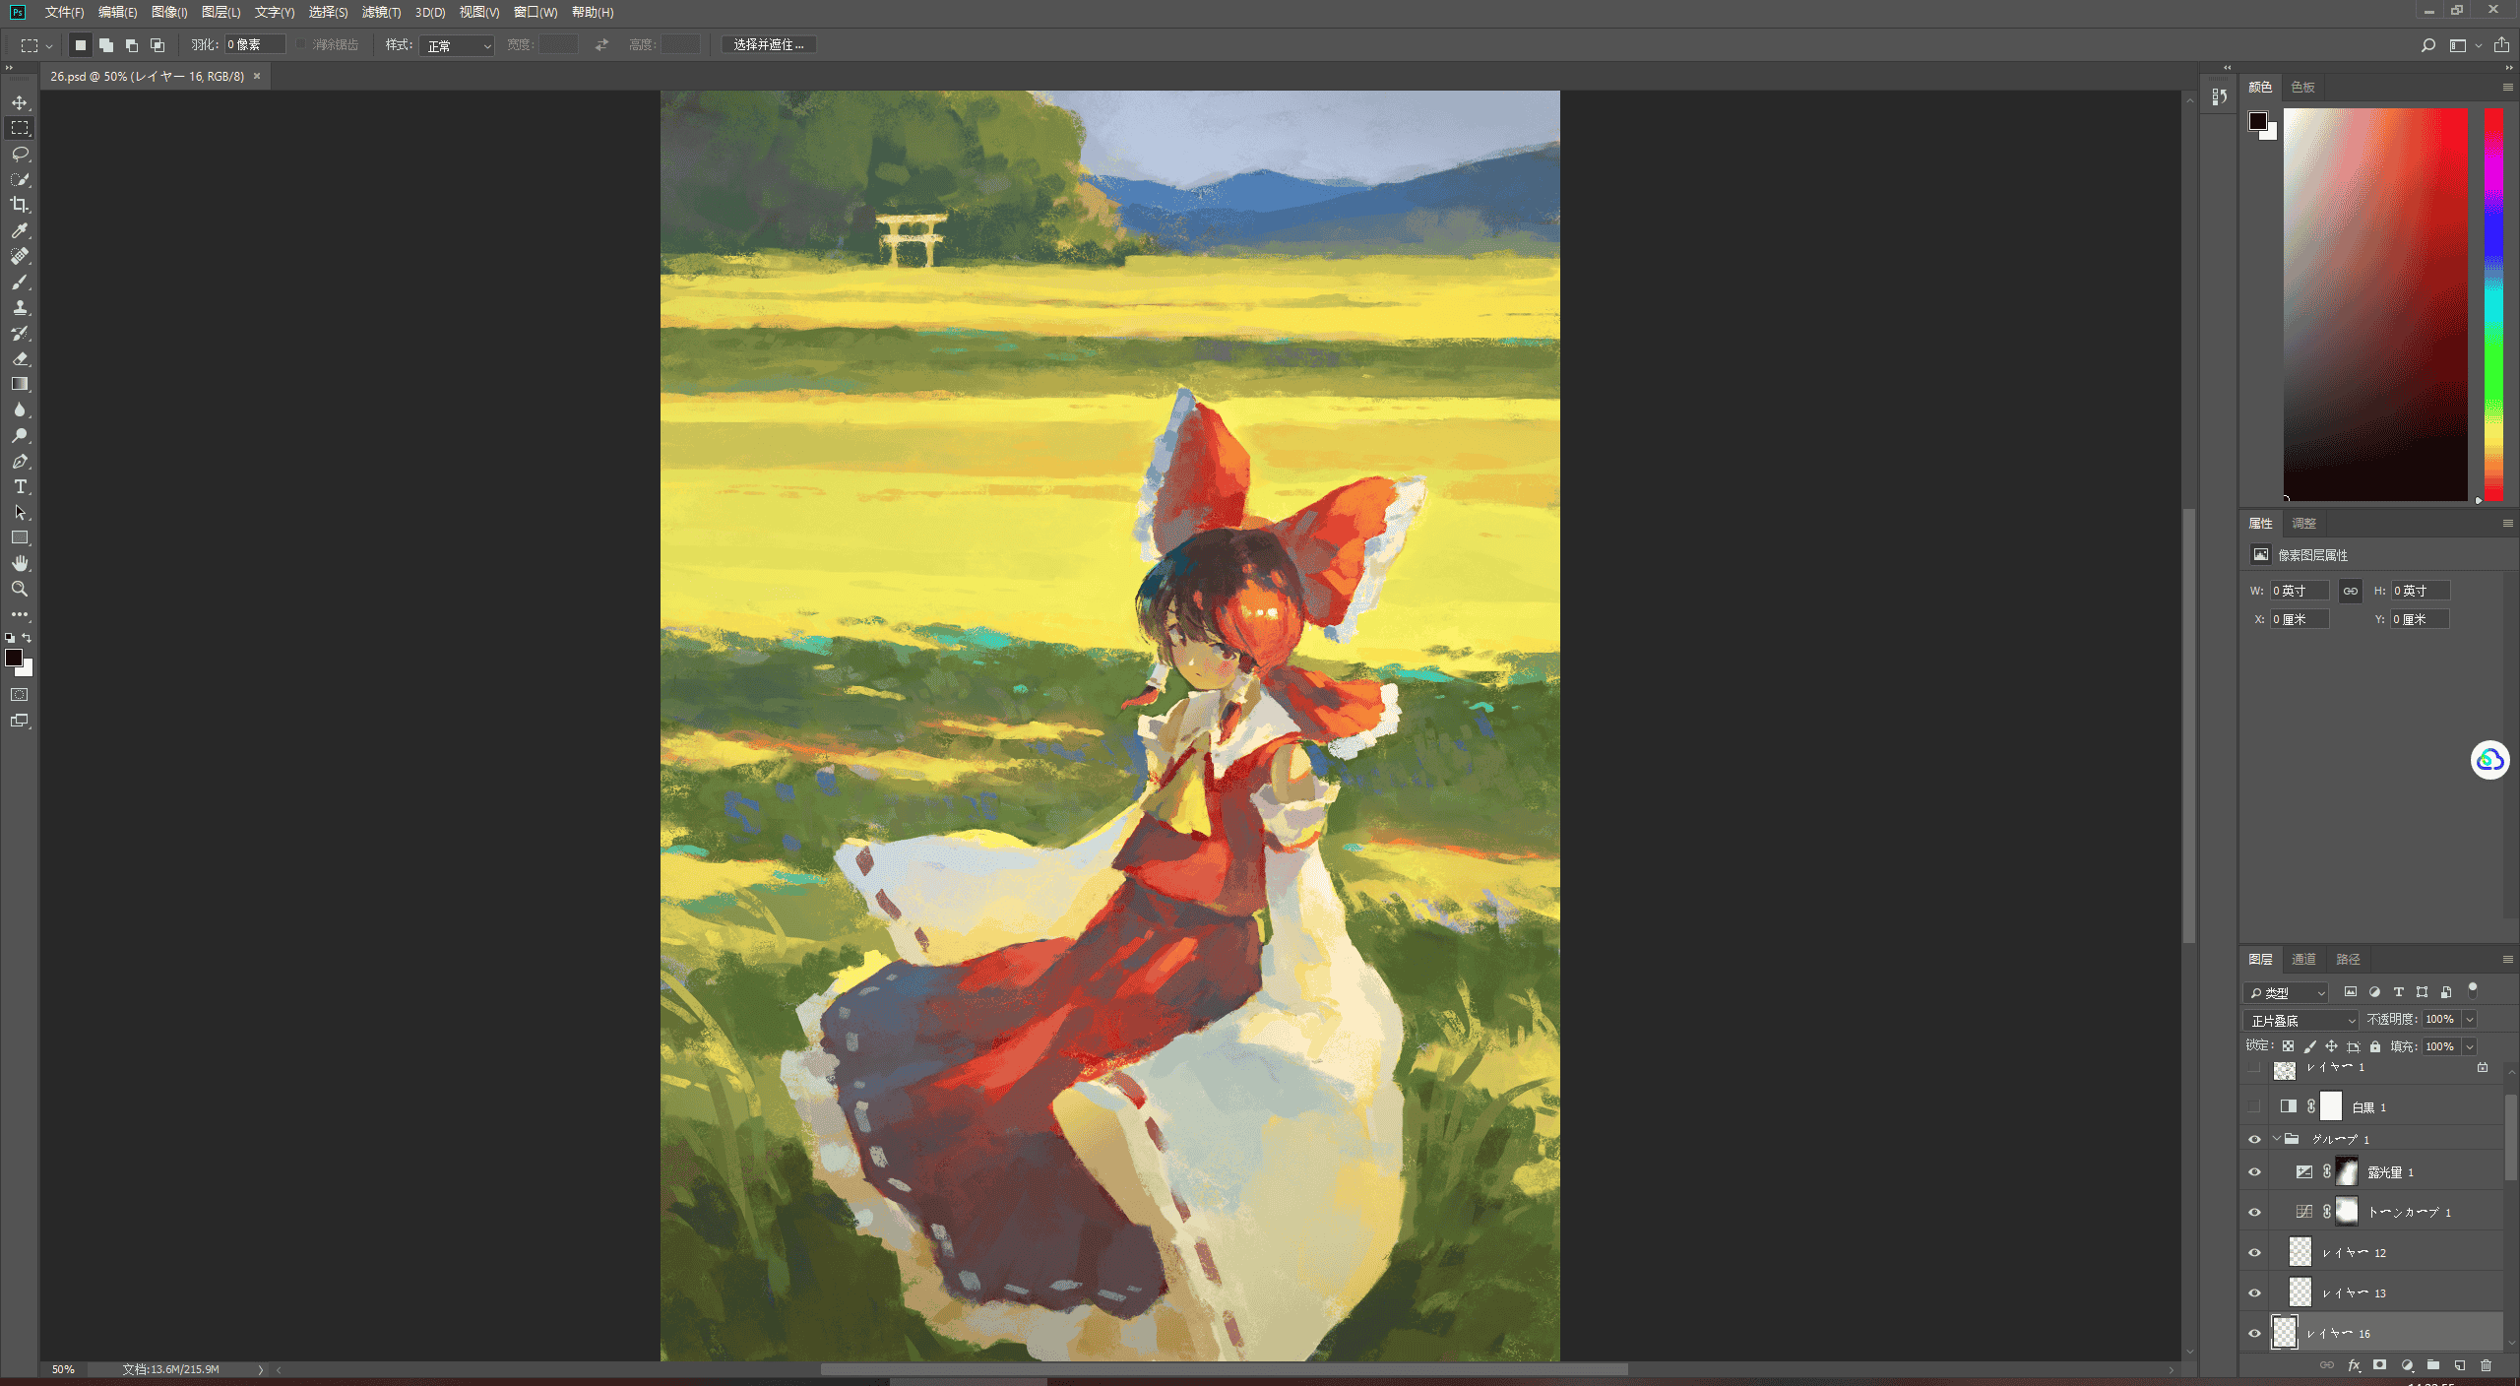Open the blend mode dropdown 正片叠底
This screenshot has width=2520, height=1386.
[2301, 1020]
